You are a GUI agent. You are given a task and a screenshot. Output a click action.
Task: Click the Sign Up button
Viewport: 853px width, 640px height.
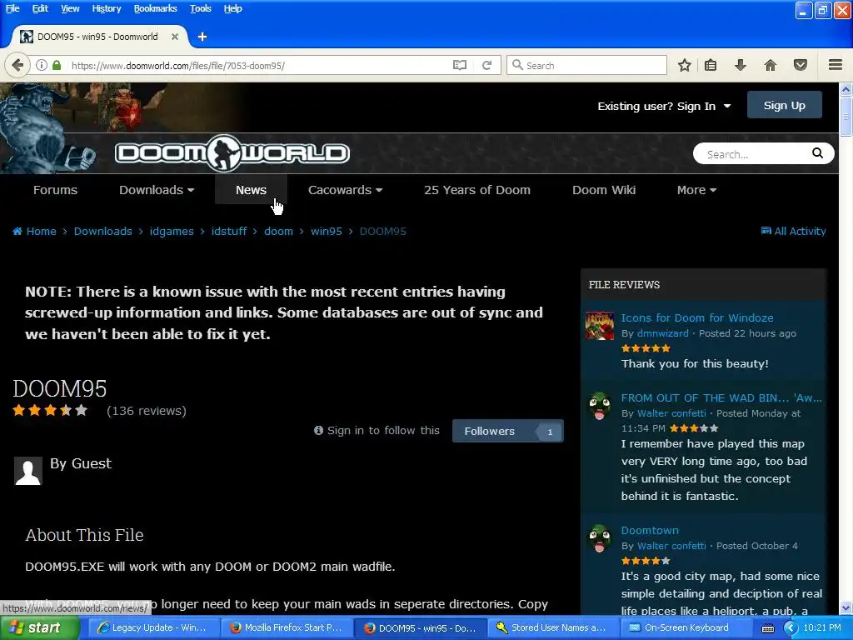[x=785, y=106]
